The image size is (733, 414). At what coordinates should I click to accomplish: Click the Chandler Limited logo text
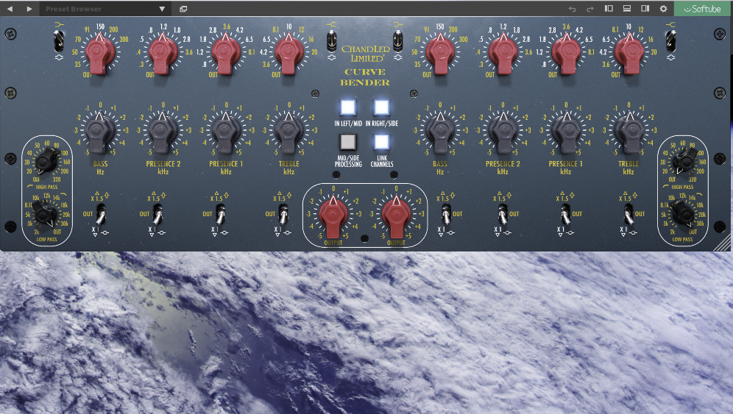pyautogui.click(x=366, y=53)
